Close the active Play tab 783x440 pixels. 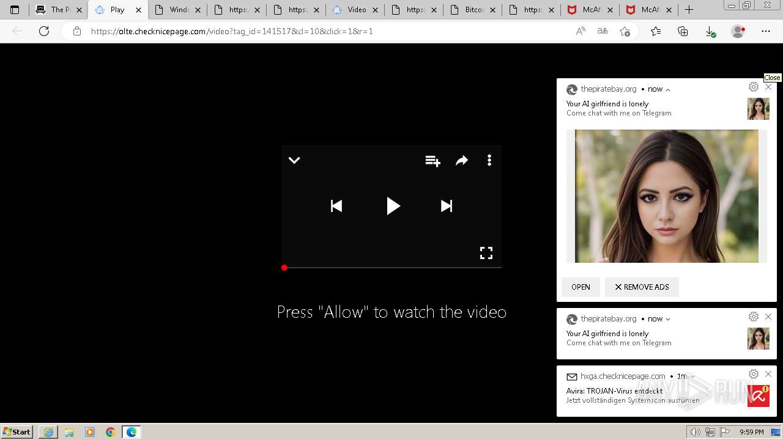click(138, 10)
